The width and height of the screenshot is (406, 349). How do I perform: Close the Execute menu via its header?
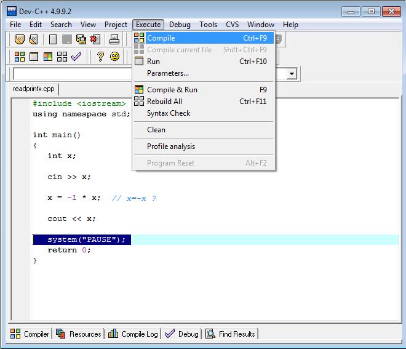click(x=148, y=25)
